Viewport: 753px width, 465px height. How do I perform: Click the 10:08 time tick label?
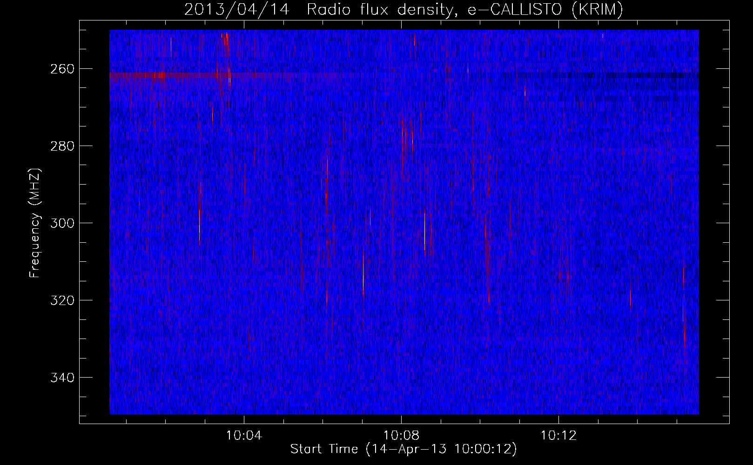[x=401, y=436]
